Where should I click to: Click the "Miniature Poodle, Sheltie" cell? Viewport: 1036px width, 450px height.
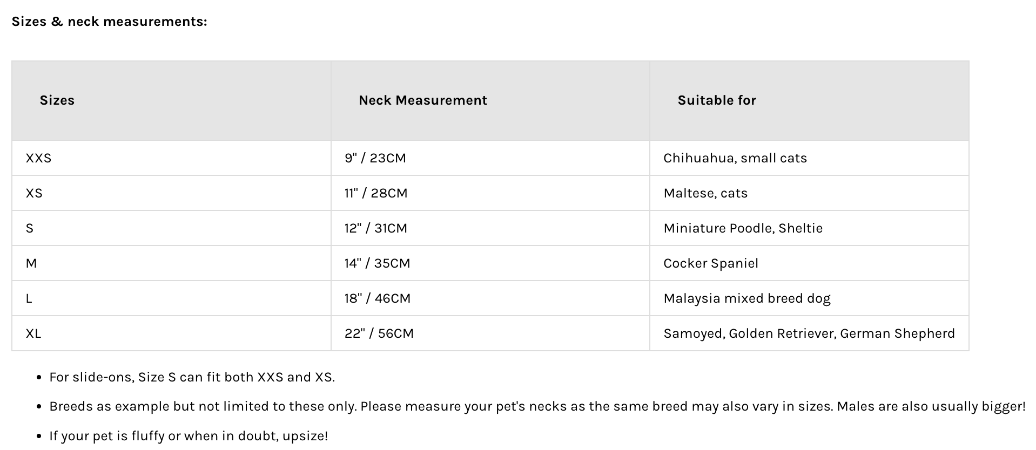pos(743,228)
